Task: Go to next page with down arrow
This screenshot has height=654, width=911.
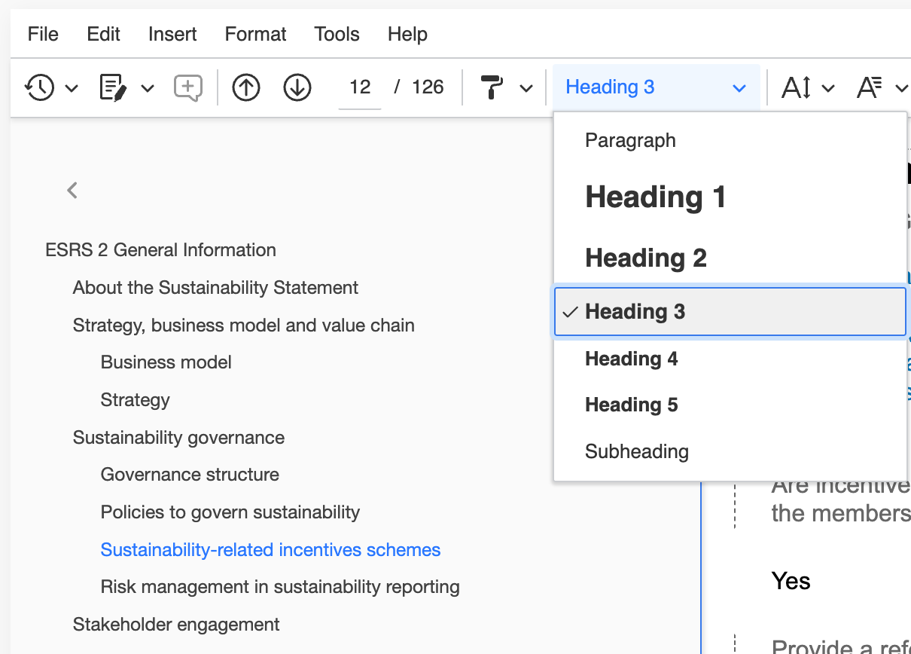Action: (297, 88)
